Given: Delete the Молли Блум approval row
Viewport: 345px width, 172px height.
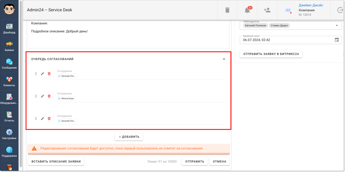Looking at the screenshot, I should tap(49, 96).
